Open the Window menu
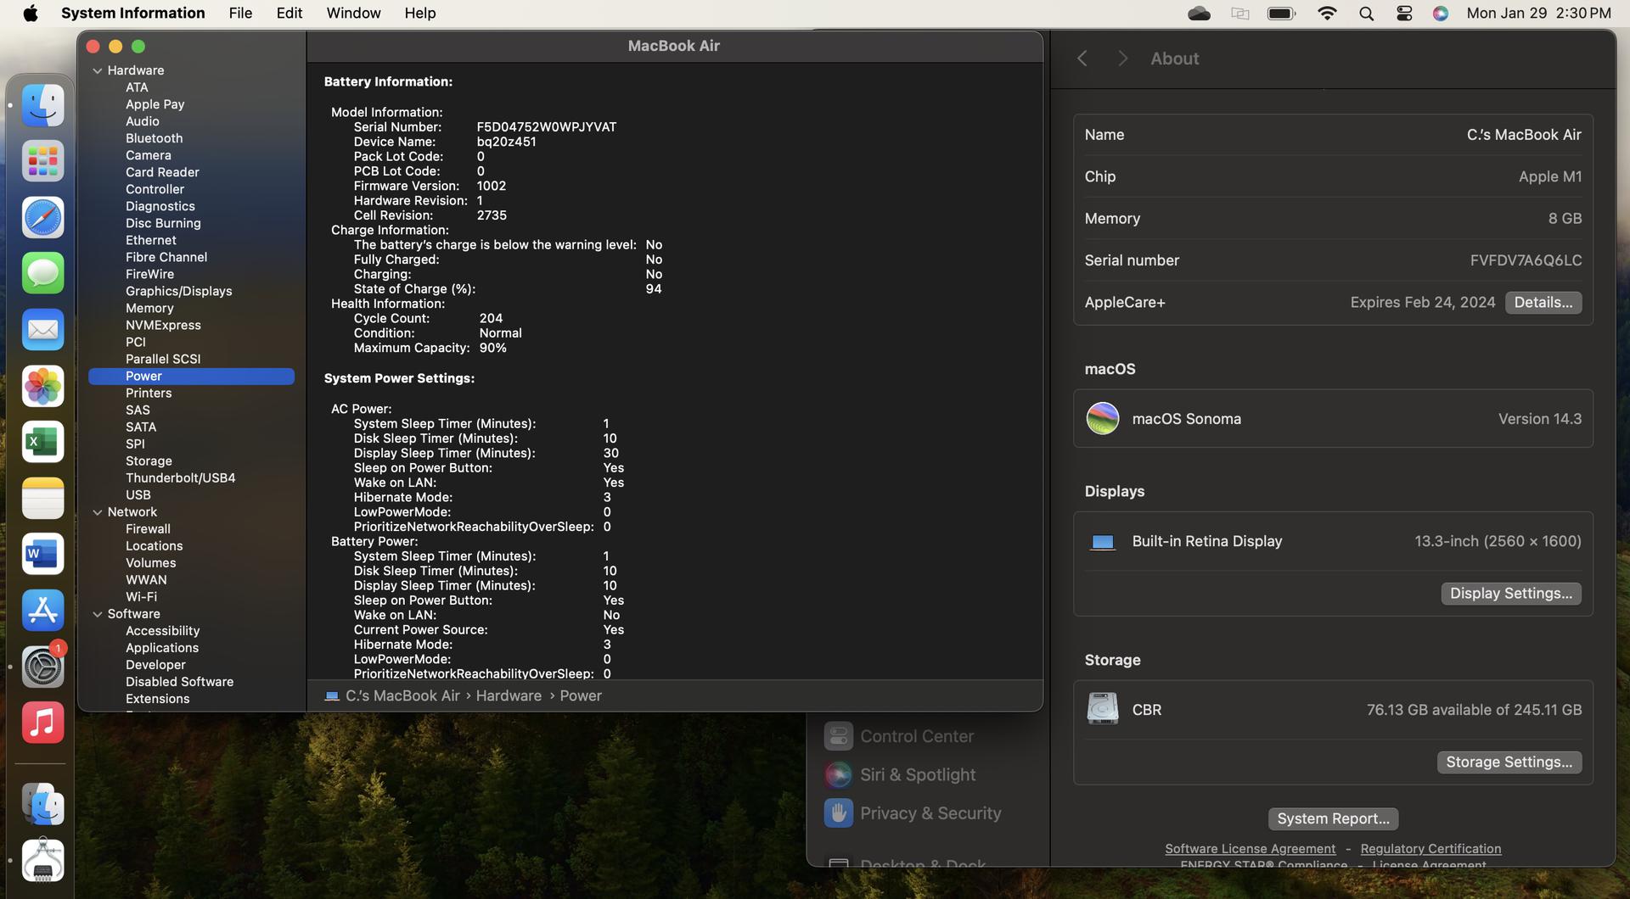This screenshot has width=1630, height=899. click(353, 13)
